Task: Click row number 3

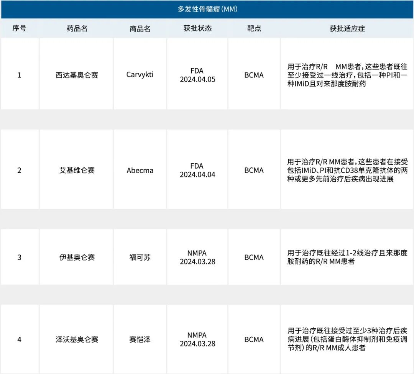Action: 19,258
